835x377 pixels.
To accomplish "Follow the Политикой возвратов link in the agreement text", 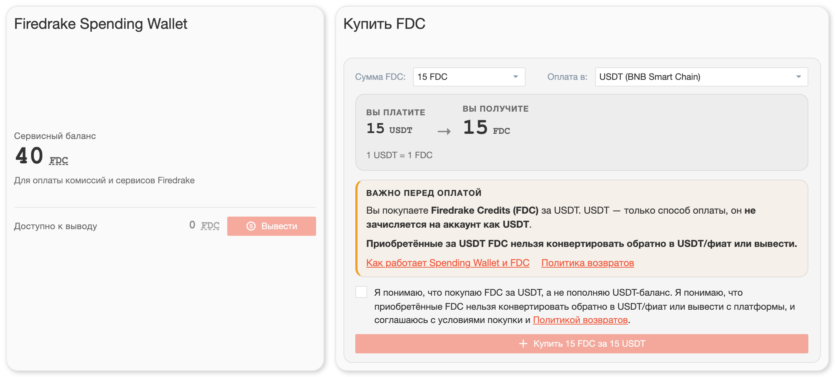I will click(x=580, y=320).
